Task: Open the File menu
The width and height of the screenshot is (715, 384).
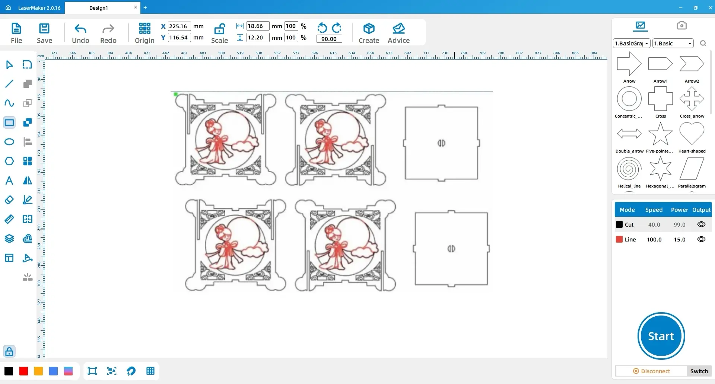Action: point(16,33)
